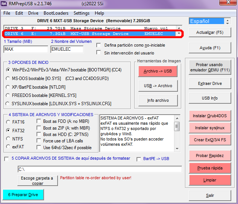Screen dimensions: 238x204
Task: Open the BootLoaders menu
Action: [56, 13]
